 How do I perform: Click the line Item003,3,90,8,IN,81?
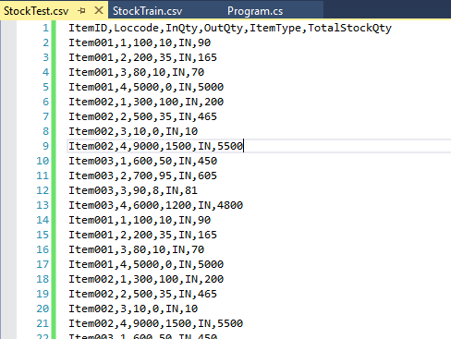tap(133, 190)
